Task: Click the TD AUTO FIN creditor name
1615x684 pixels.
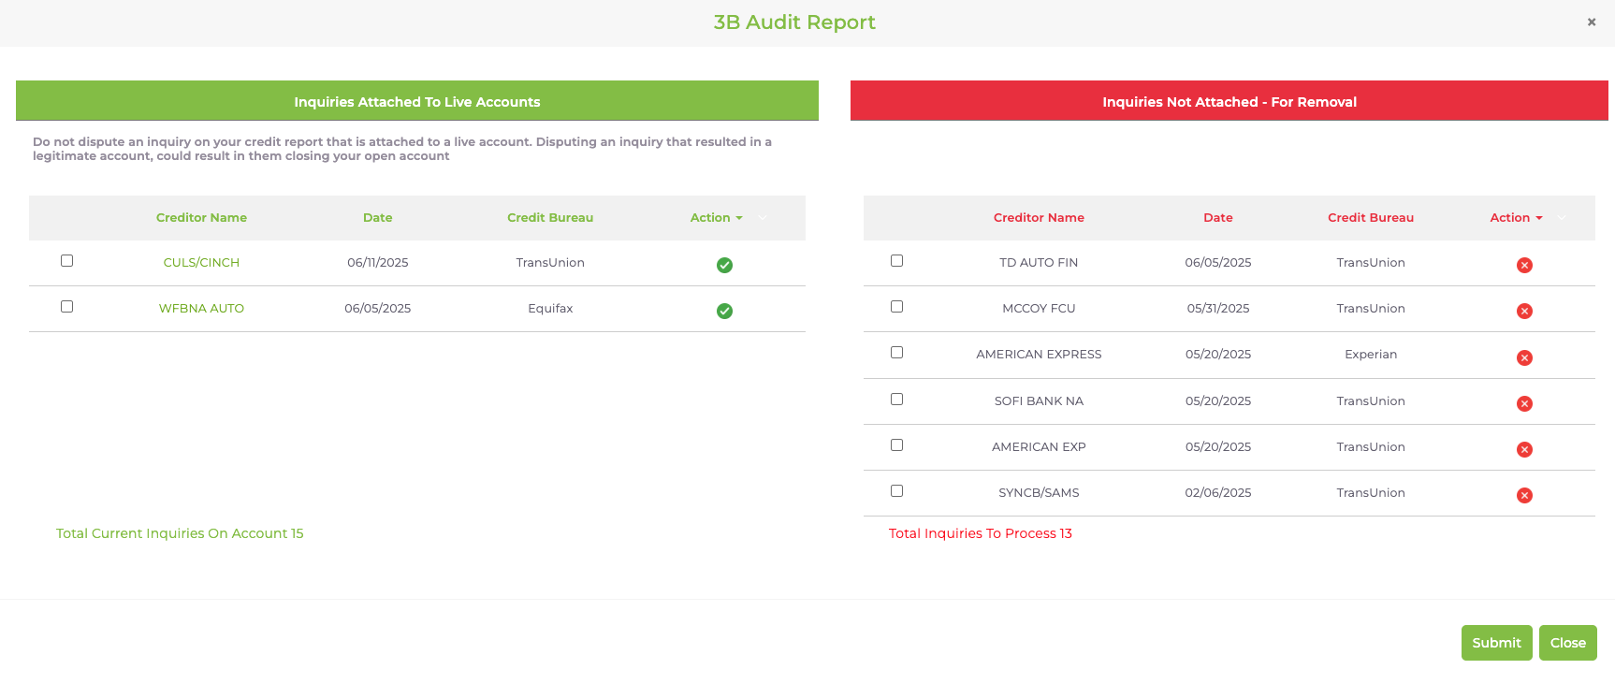Action: coord(1039,263)
